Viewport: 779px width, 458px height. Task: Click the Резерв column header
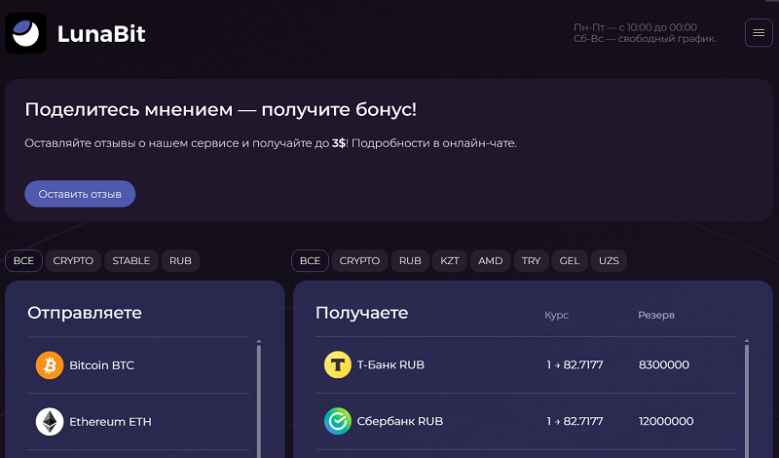pyautogui.click(x=656, y=316)
